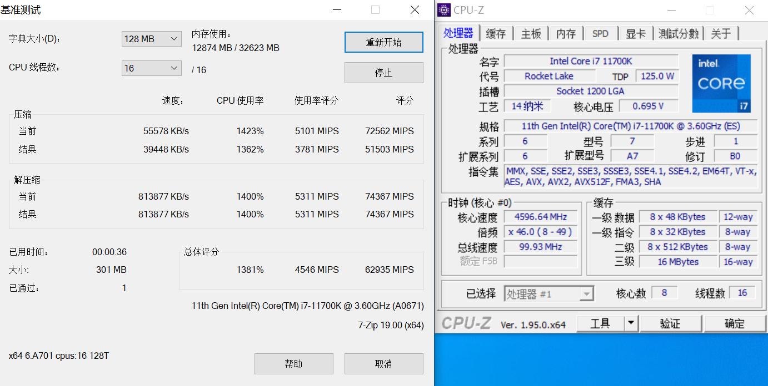Click the Intel Core i7 processor badge
The image size is (768, 386).
(721, 83)
